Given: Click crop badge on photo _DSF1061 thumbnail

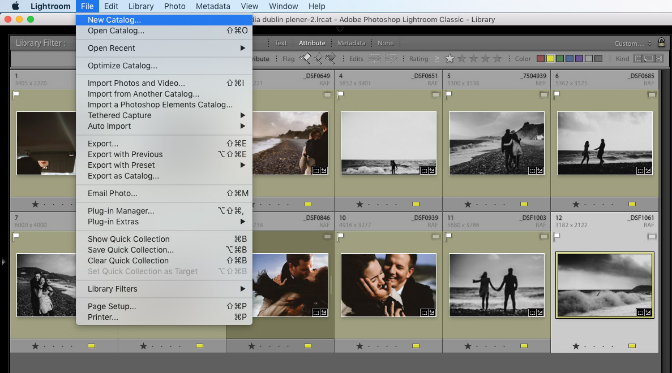Looking at the screenshot, I should (640, 312).
